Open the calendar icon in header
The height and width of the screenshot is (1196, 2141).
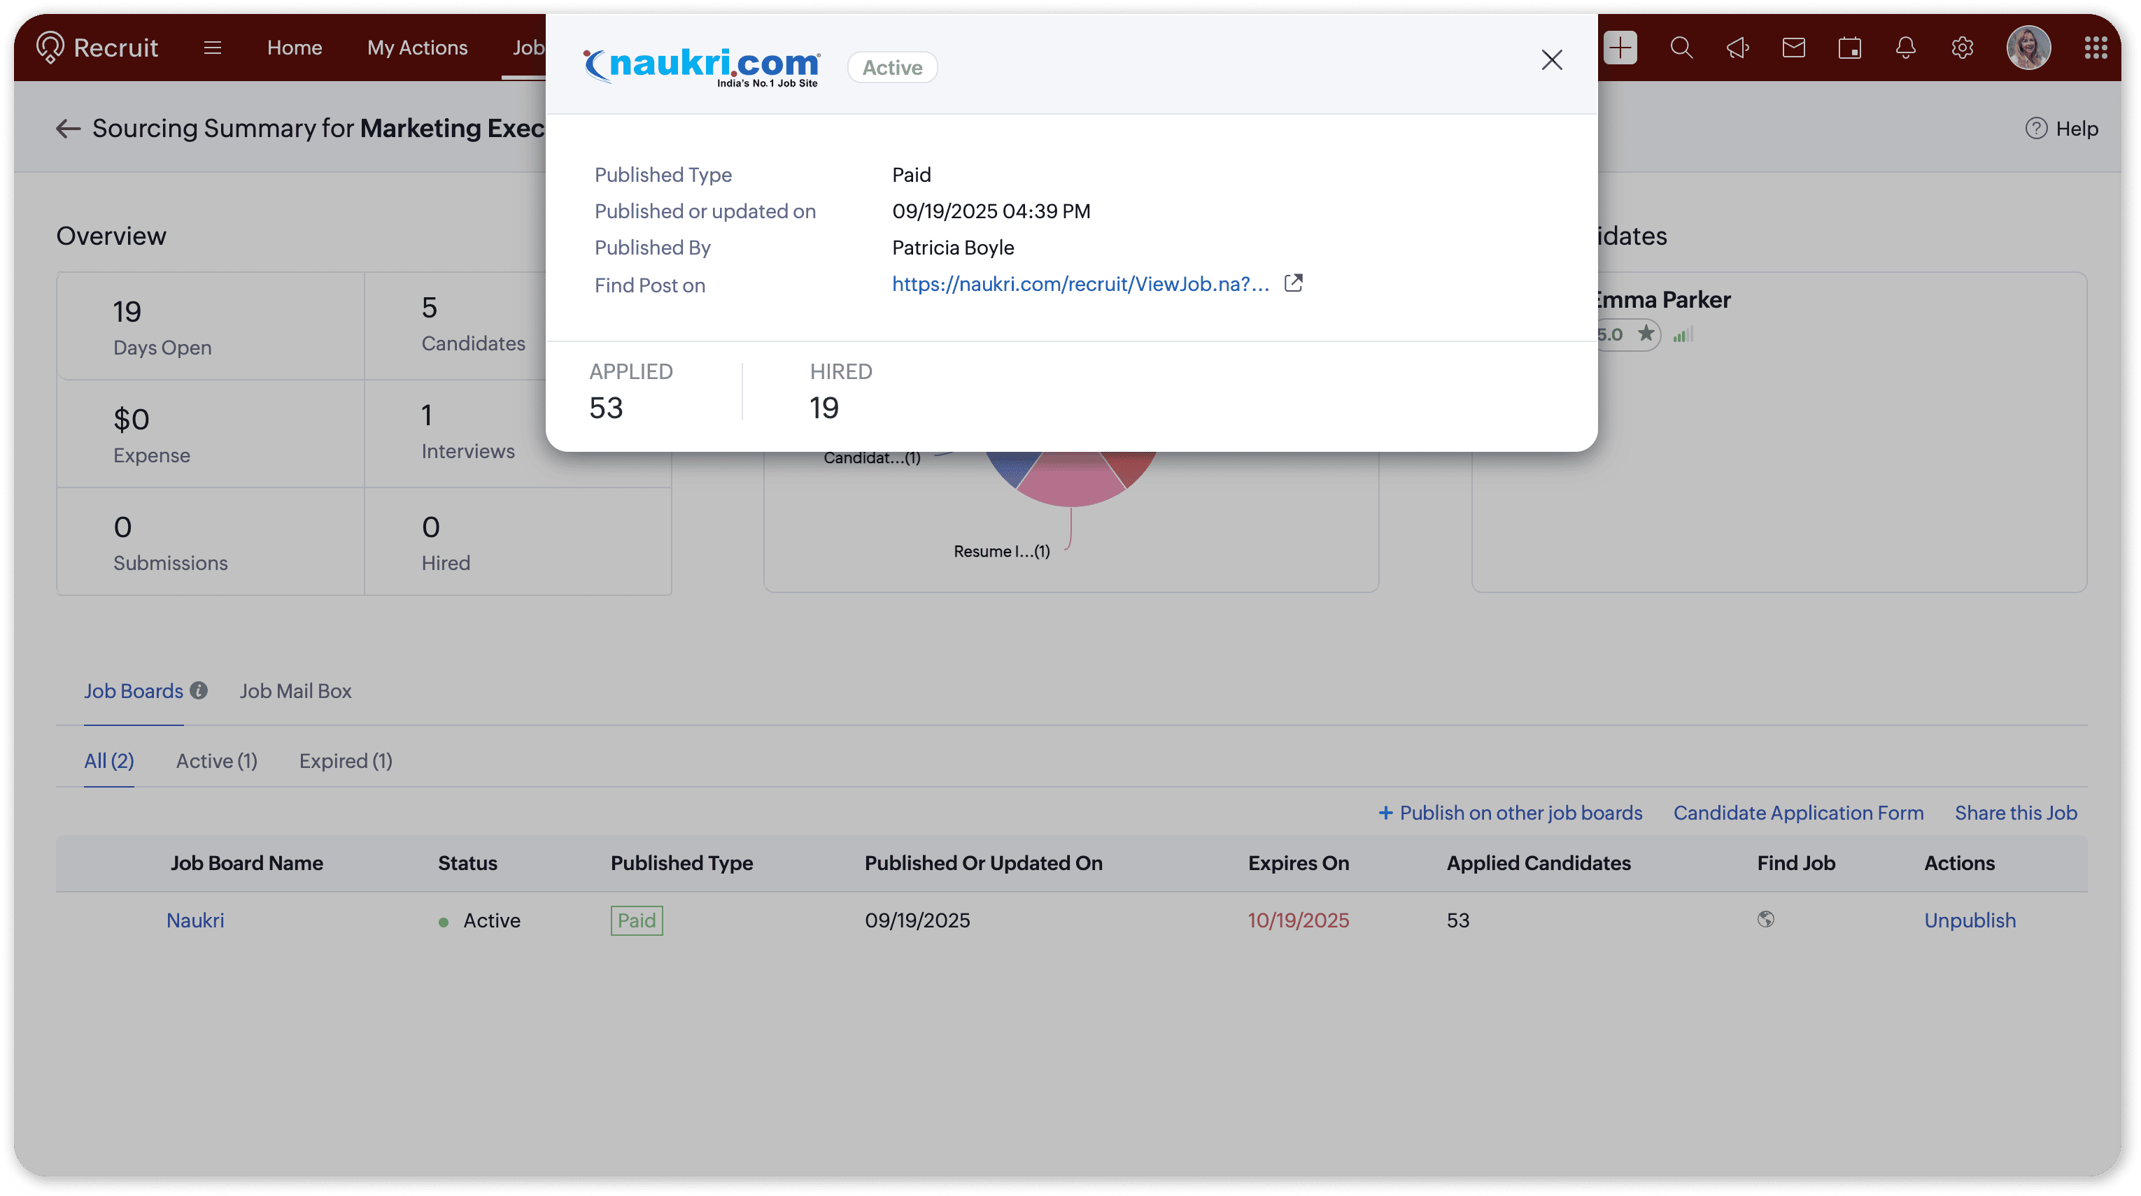click(1849, 48)
